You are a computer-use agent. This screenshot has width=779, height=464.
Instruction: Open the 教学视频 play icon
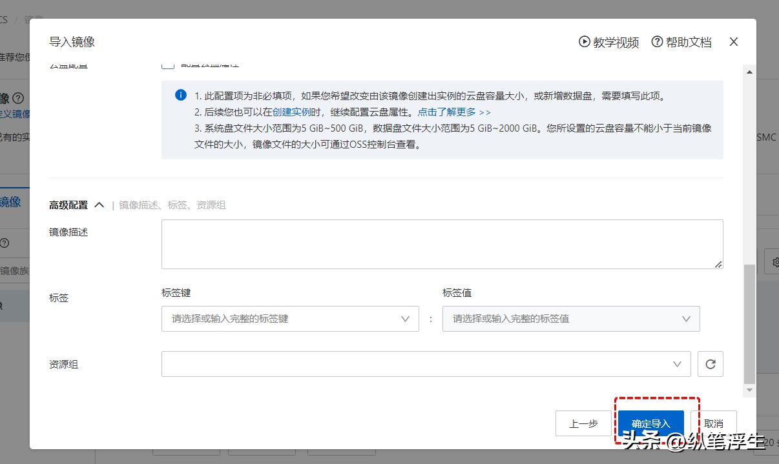[x=583, y=41]
